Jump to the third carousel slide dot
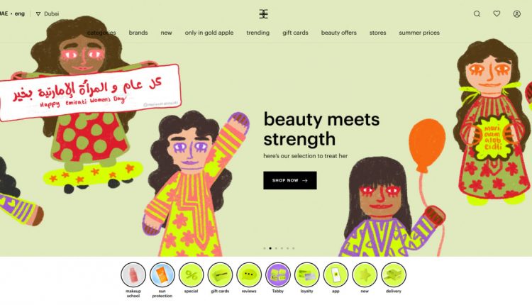 [276, 248]
